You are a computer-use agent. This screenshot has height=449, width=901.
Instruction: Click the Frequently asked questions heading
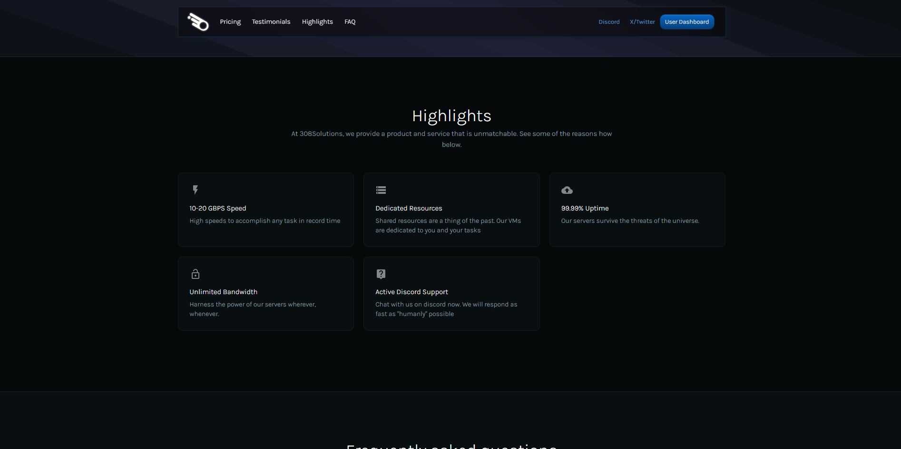click(x=451, y=446)
